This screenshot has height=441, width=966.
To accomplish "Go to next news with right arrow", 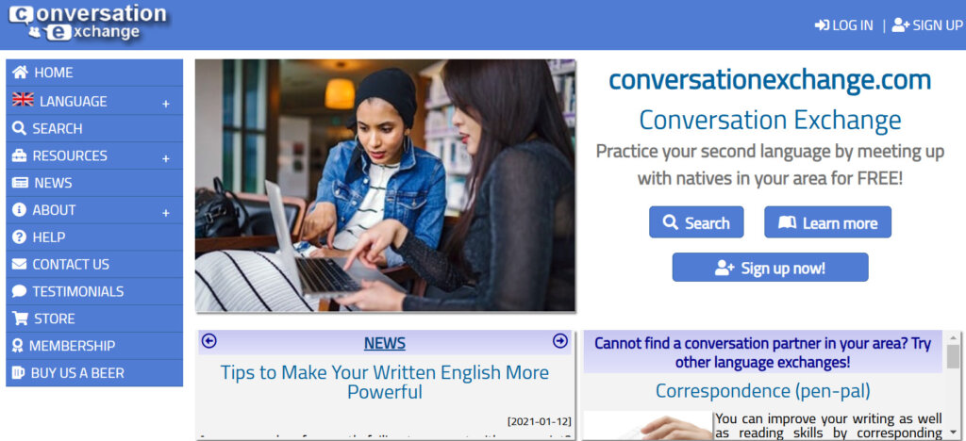I will click(x=560, y=341).
